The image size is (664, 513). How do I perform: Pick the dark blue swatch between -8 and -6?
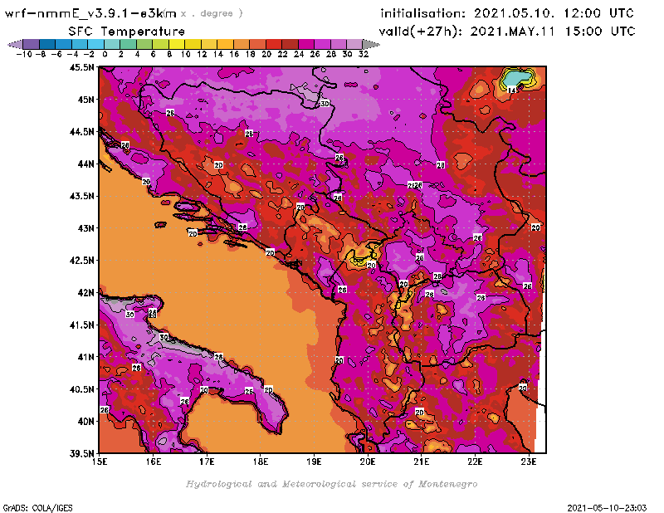coord(47,44)
